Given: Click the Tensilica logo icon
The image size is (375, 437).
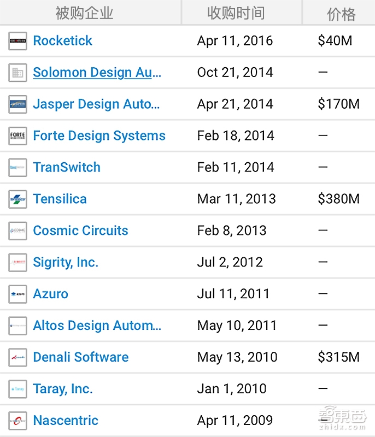Looking at the screenshot, I should tap(17, 199).
